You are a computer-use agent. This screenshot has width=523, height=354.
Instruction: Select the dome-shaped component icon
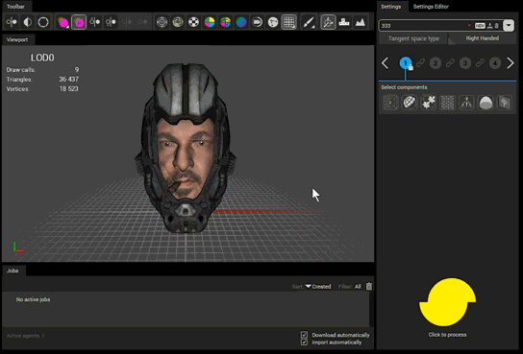pos(486,103)
